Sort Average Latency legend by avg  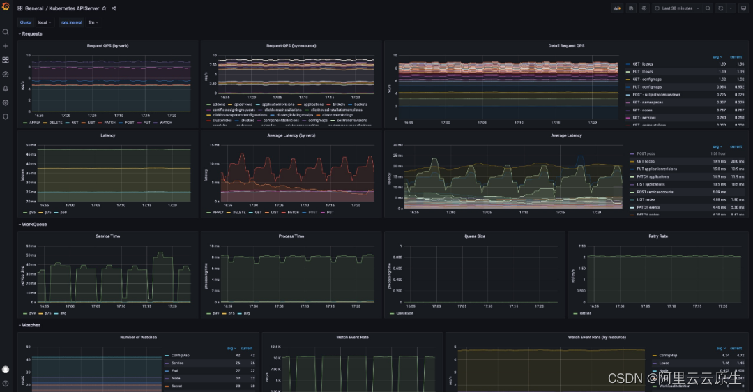(717, 146)
